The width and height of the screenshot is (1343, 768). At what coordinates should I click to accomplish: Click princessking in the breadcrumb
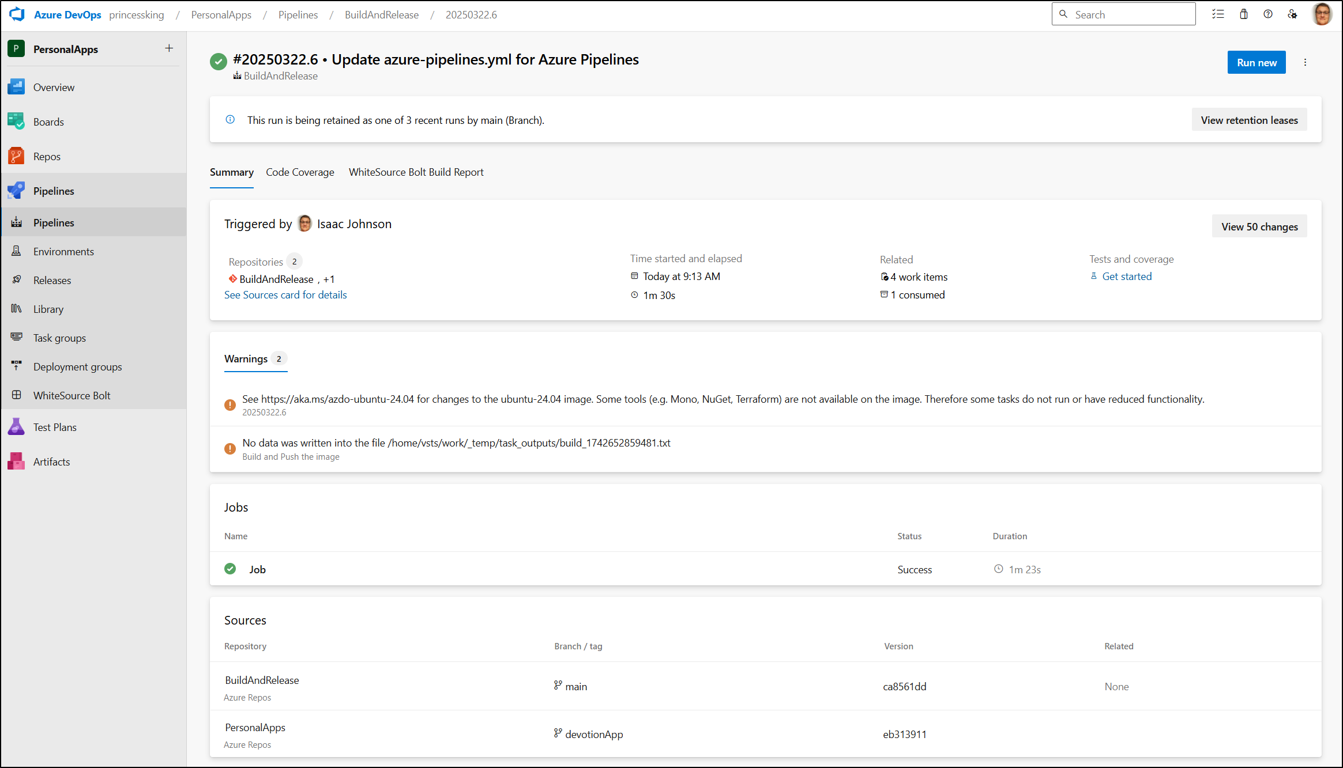(136, 14)
